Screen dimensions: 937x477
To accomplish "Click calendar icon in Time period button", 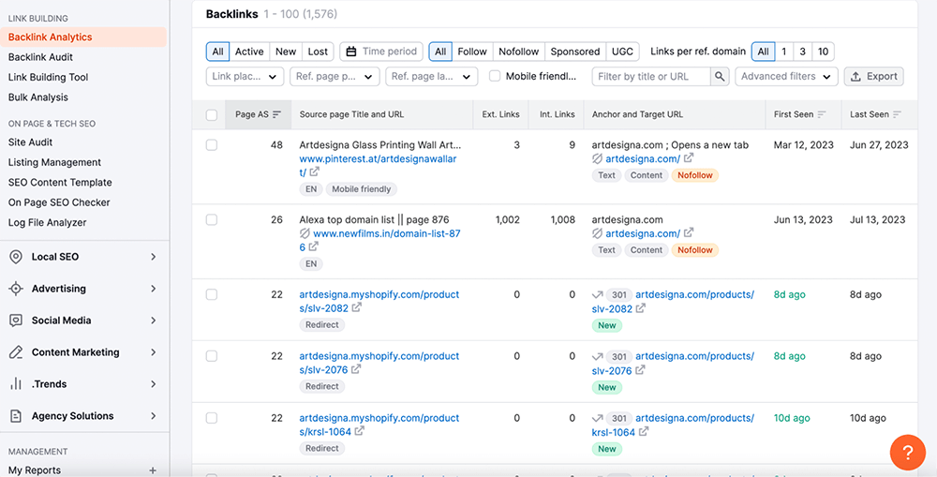I will click(351, 52).
